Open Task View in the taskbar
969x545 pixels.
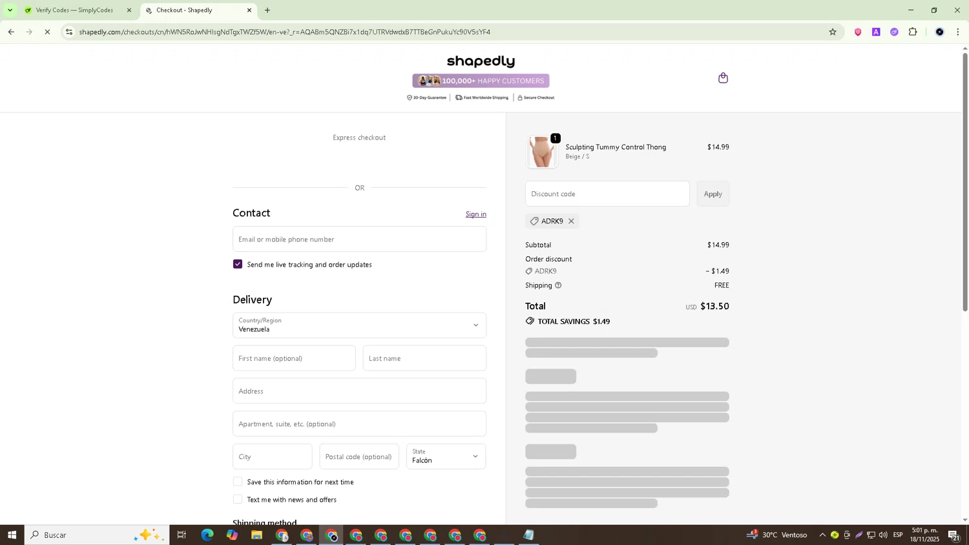182,535
